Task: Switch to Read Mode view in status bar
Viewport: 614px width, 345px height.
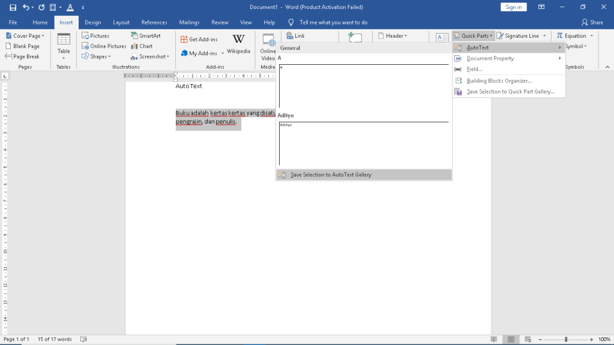Action: pyautogui.click(x=493, y=339)
